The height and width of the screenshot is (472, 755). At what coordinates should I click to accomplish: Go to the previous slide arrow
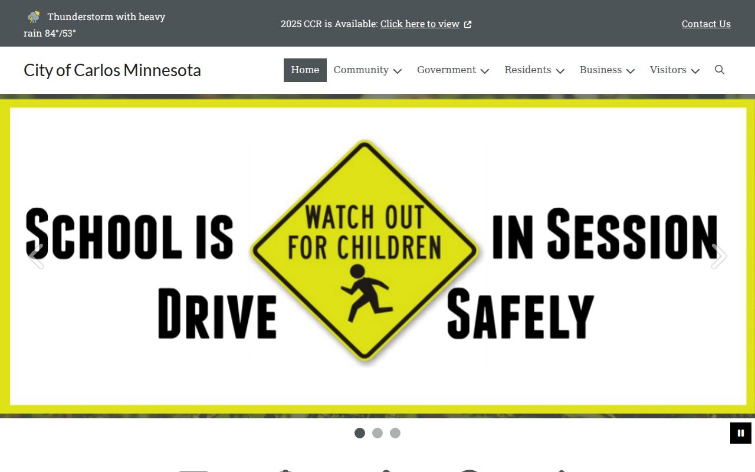(x=37, y=256)
